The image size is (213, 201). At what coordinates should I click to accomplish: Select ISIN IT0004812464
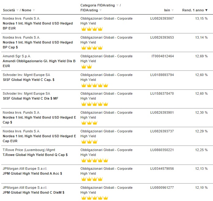click(x=163, y=56)
